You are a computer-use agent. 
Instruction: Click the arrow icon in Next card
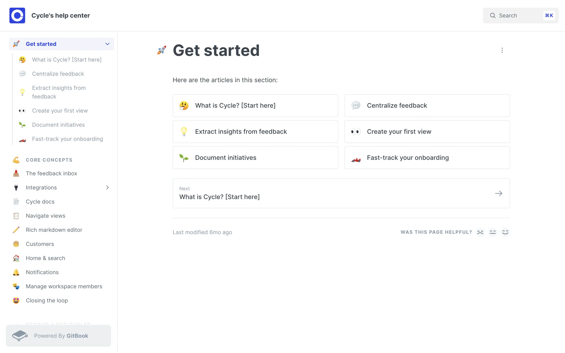click(498, 193)
